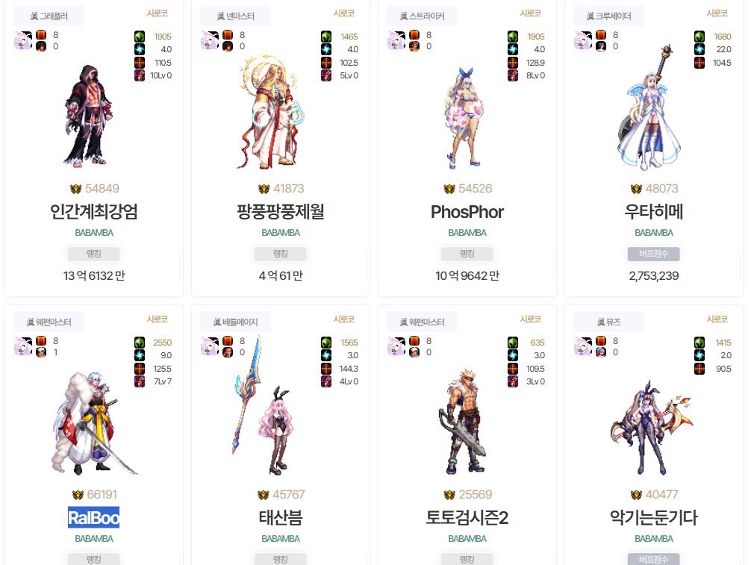751x565 pixels.
Task: Click the green icon beside 635
Action: click(x=512, y=343)
